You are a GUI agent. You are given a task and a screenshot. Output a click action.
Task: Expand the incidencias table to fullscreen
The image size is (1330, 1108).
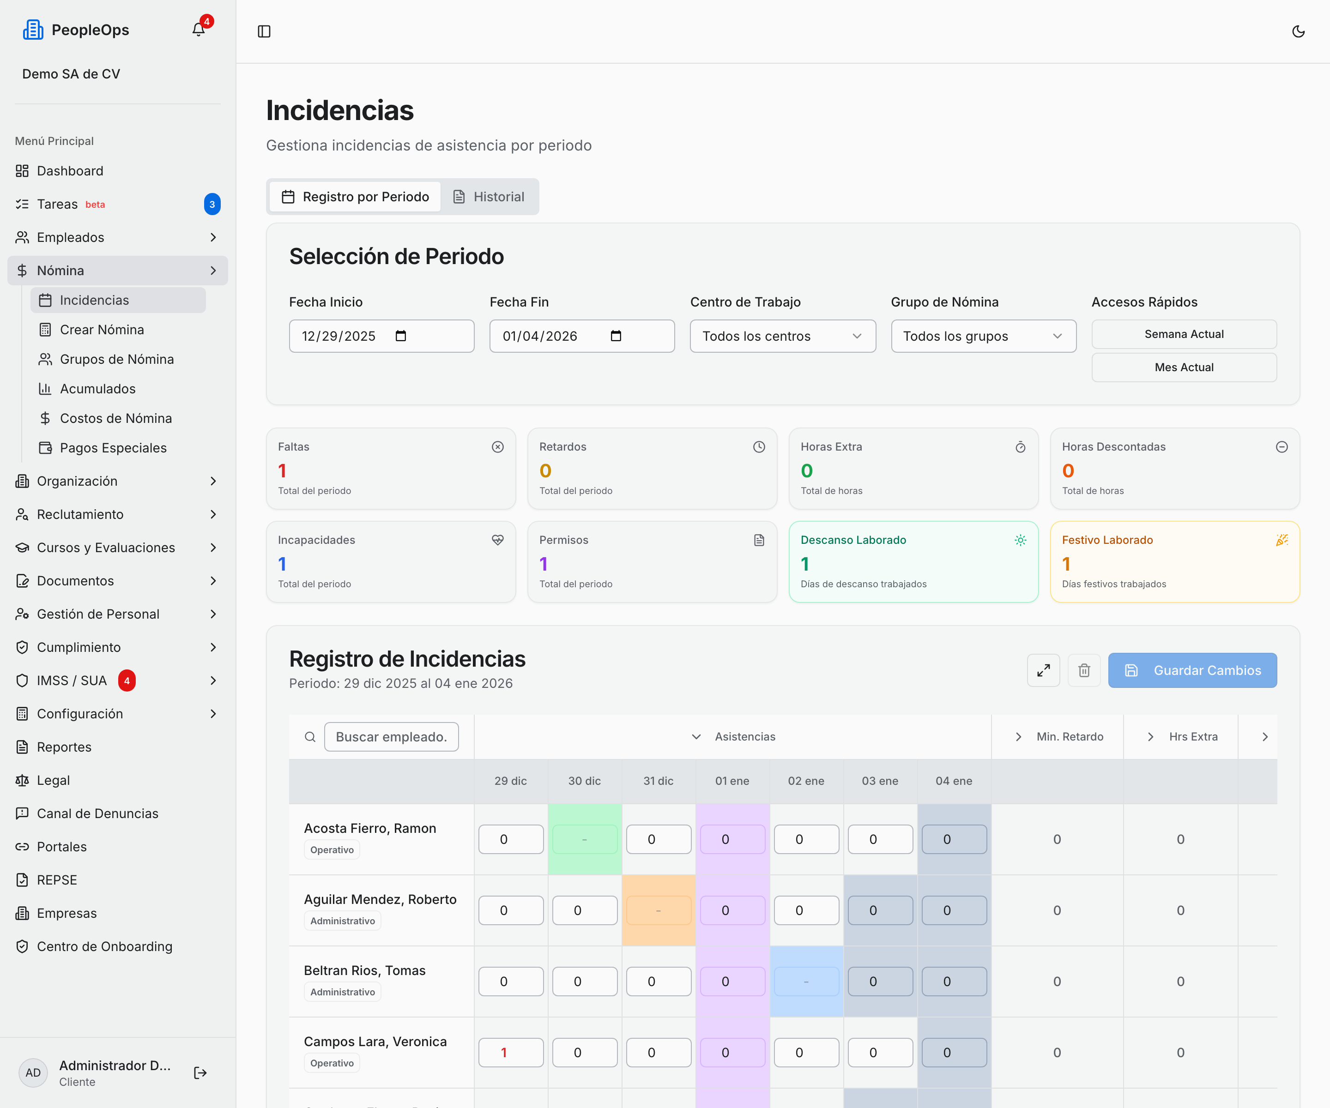[1043, 670]
